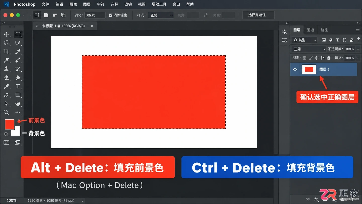Image resolution: width=362 pixels, height=204 pixels.
Task: Click the 羽化 feather input field
Action: 95,15
